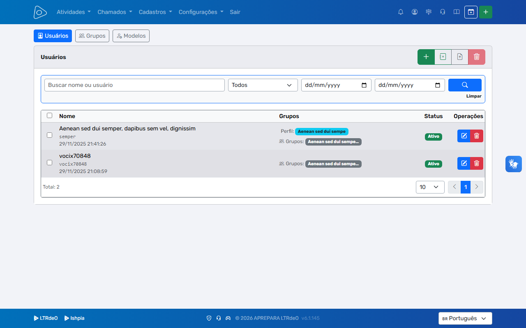Expand the Todos status filter dropdown

(x=263, y=85)
